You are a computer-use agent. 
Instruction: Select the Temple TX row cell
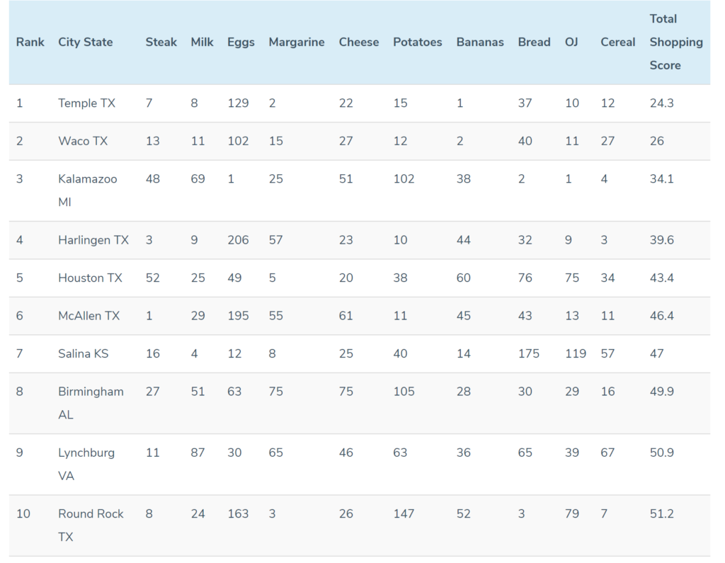coord(86,103)
